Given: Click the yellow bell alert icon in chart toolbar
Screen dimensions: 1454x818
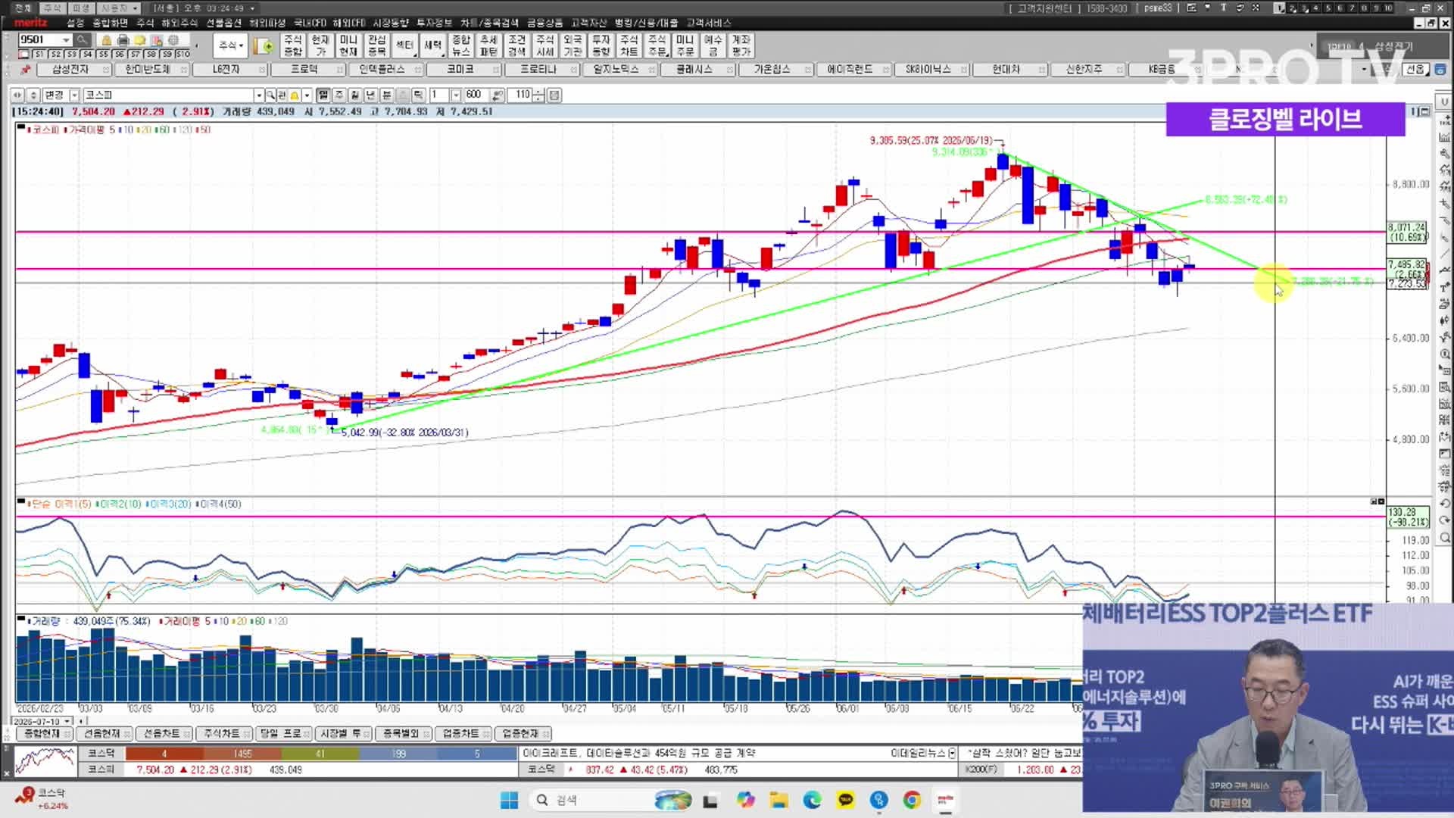Looking at the screenshot, I should click(x=295, y=95).
